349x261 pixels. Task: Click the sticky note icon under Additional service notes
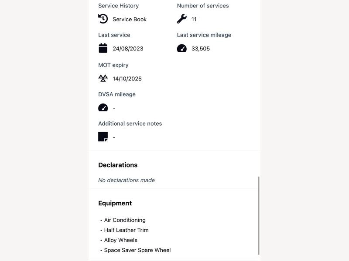(x=103, y=137)
